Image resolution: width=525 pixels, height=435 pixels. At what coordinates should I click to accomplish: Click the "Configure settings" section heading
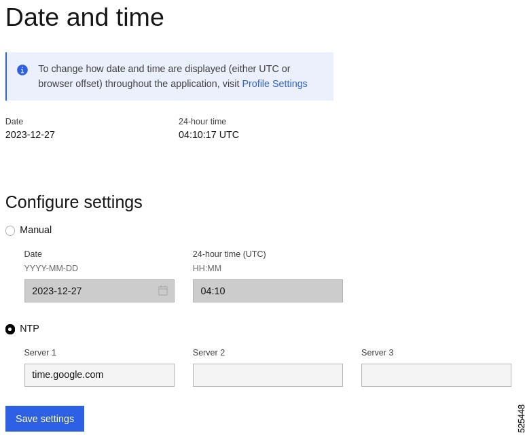(74, 202)
